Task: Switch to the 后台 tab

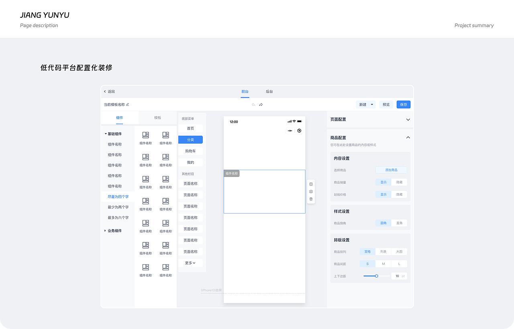Action: [269, 92]
